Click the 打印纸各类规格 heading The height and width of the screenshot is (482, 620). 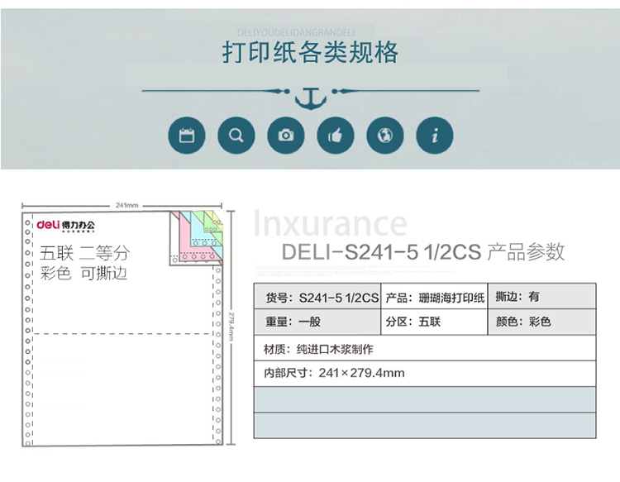pos(310,52)
